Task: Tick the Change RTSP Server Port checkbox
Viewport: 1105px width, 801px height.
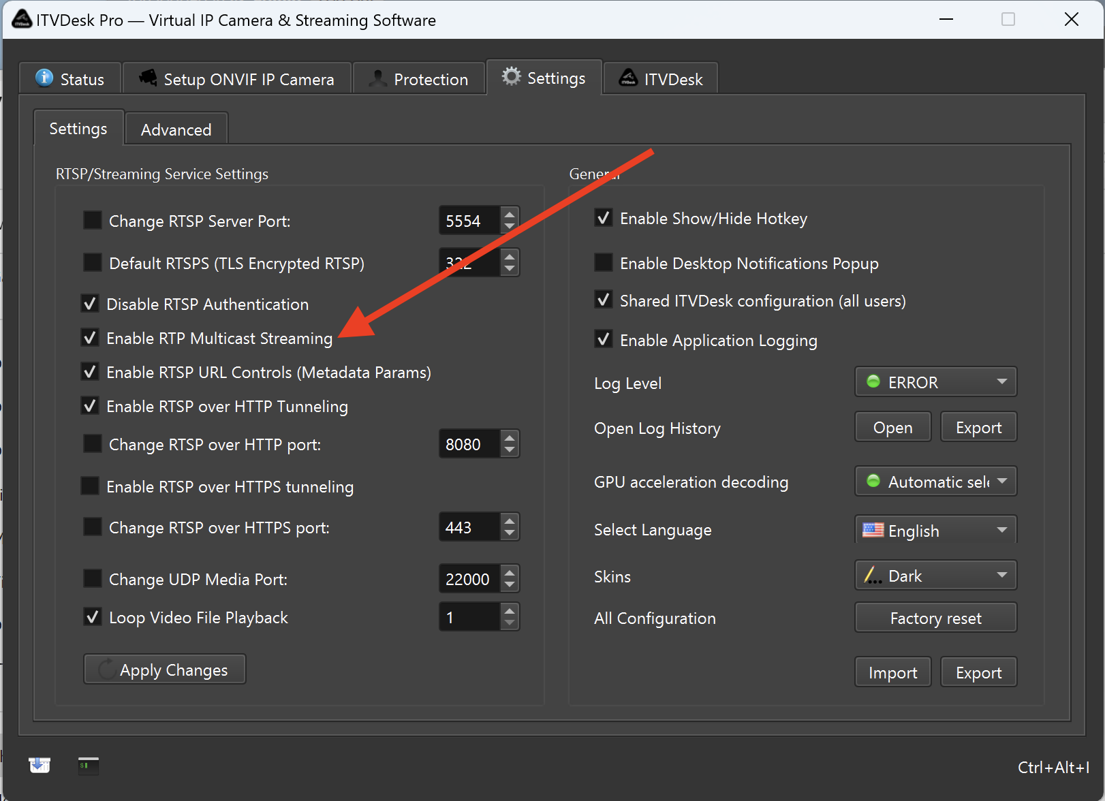Action: pyautogui.click(x=93, y=221)
